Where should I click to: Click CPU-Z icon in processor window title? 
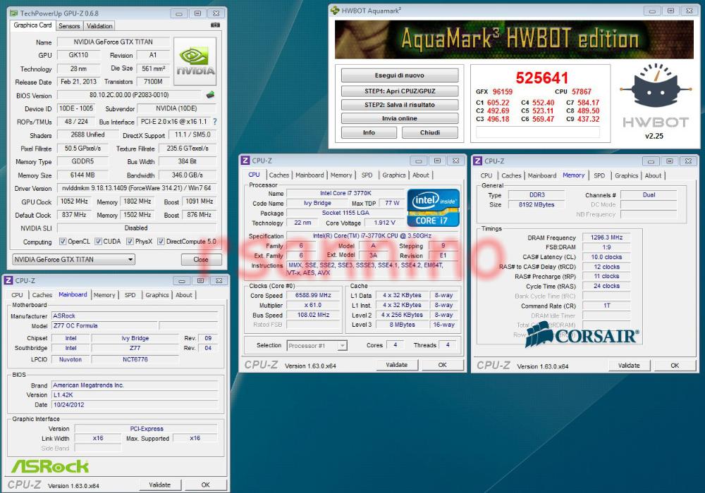coord(245,161)
